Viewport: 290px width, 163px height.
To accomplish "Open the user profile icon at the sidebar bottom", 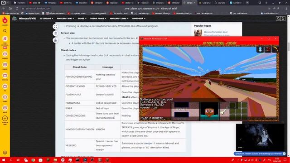I will coord(5,153).
